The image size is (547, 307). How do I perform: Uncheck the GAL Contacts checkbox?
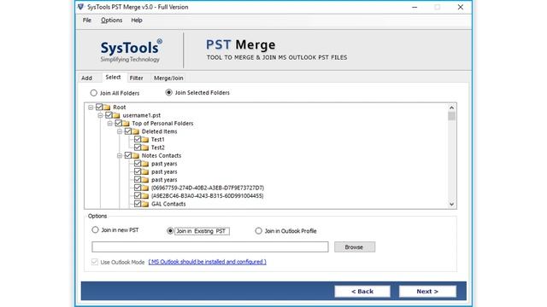pos(138,204)
